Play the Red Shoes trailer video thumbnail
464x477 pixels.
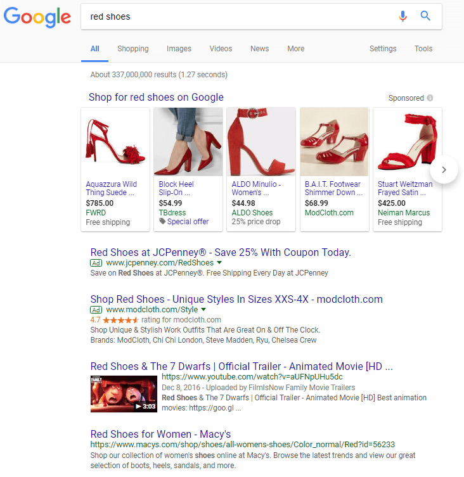click(x=124, y=394)
